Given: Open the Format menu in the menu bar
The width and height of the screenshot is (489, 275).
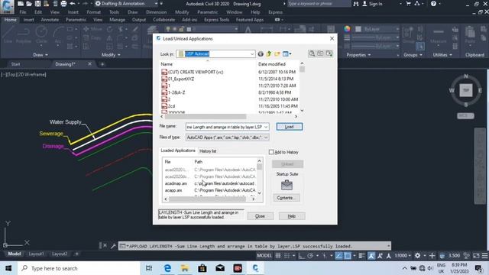Looking at the screenshot, I should tap(93, 12).
